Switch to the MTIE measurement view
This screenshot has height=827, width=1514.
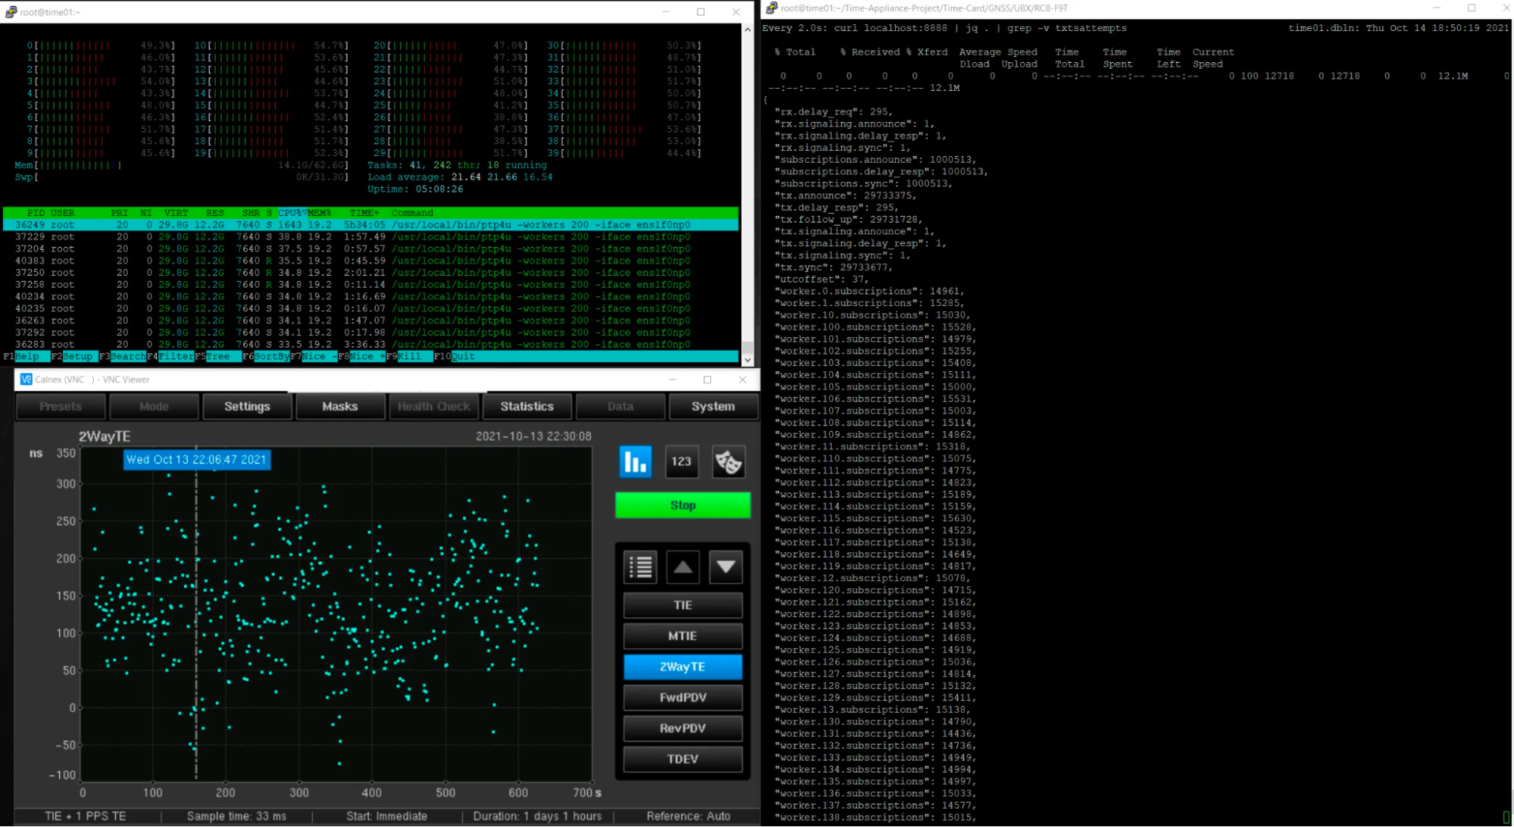(682, 635)
